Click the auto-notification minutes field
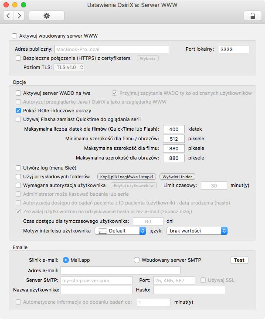This screenshot has height=319, width=265. click(154, 302)
